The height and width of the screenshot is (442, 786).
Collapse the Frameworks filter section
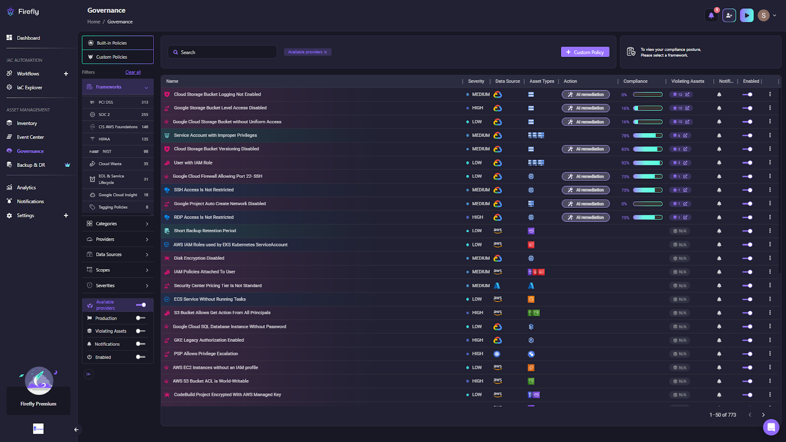118,87
